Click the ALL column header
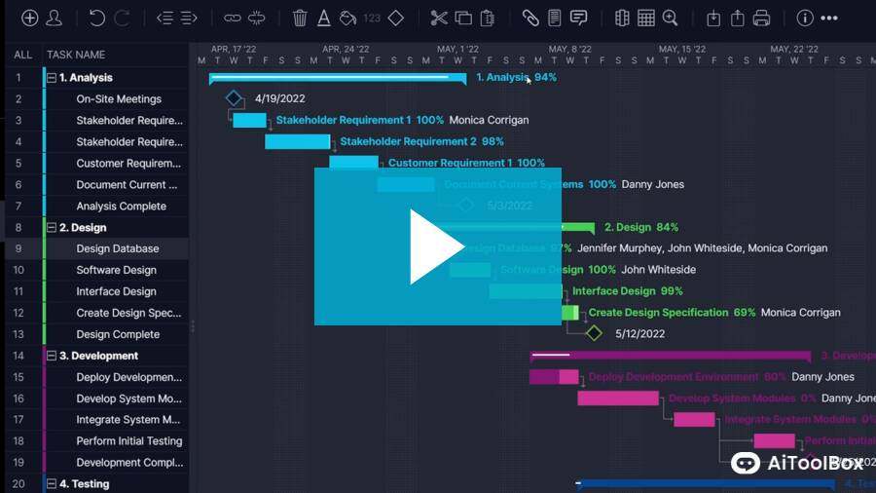Image resolution: width=876 pixels, height=493 pixels. tap(22, 56)
